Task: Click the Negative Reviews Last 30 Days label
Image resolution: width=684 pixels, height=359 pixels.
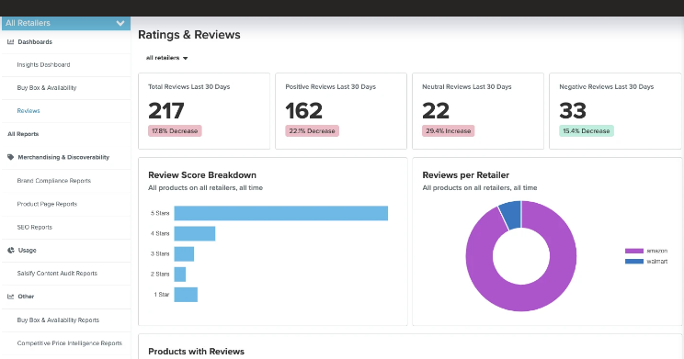Action: (x=607, y=86)
